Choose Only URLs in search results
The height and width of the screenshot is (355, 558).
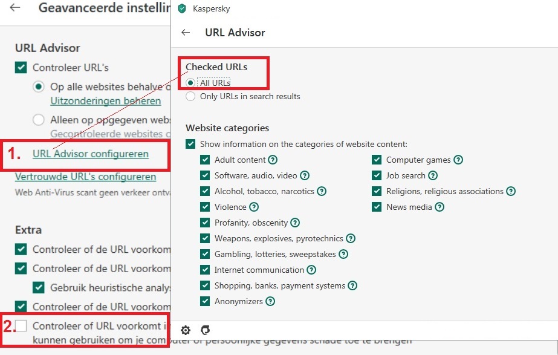(x=190, y=97)
